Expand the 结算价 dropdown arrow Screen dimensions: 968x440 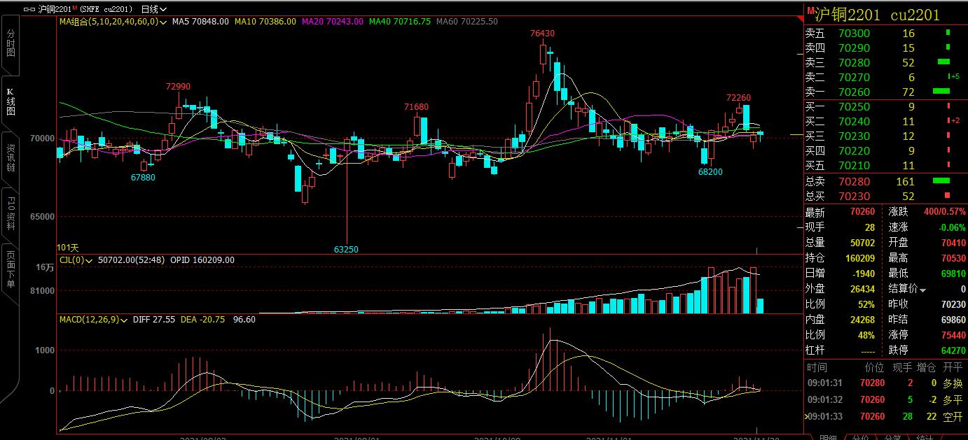[923, 290]
